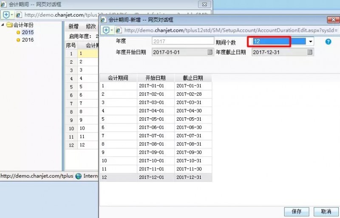
Task: Select period 12 row in the table
Action: pyautogui.click(x=156, y=178)
